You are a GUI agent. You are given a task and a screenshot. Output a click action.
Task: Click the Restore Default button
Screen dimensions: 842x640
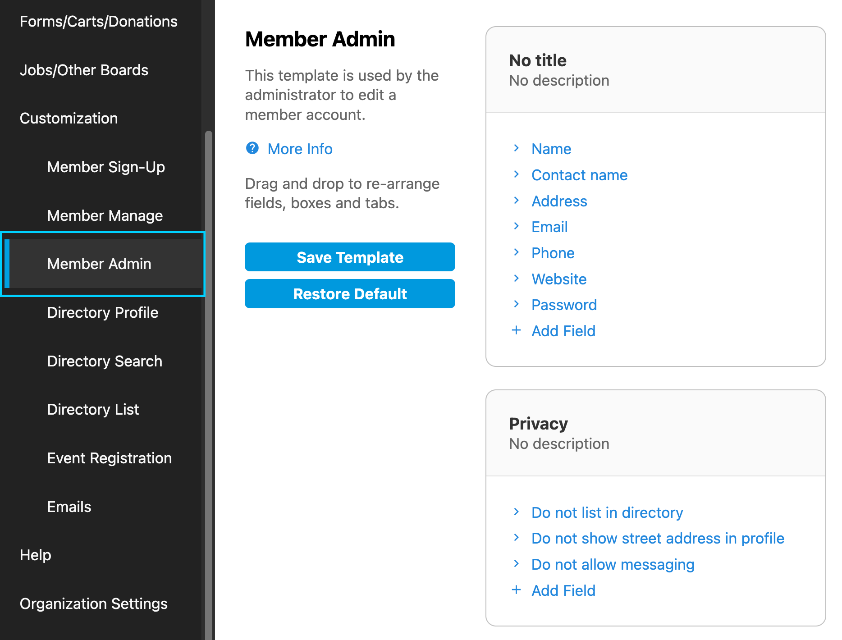pos(350,294)
